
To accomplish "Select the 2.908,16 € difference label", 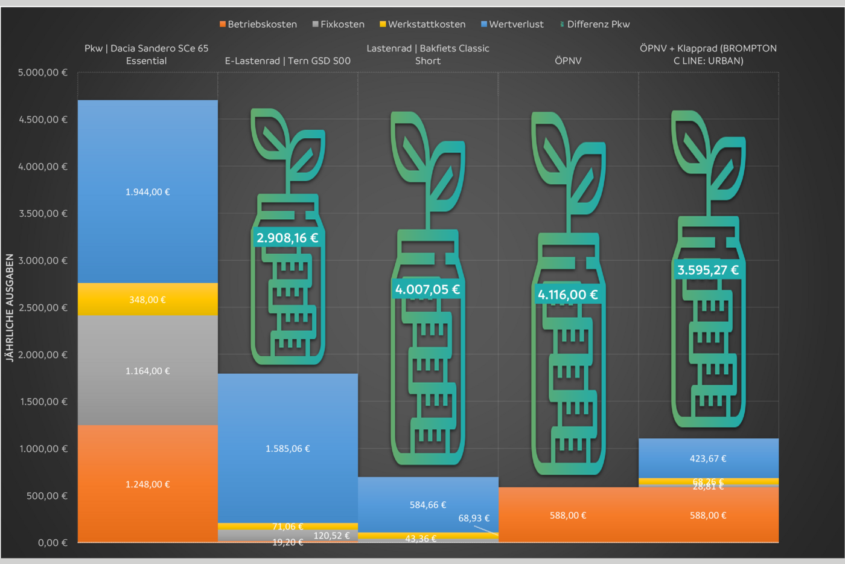I will [287, 238].
